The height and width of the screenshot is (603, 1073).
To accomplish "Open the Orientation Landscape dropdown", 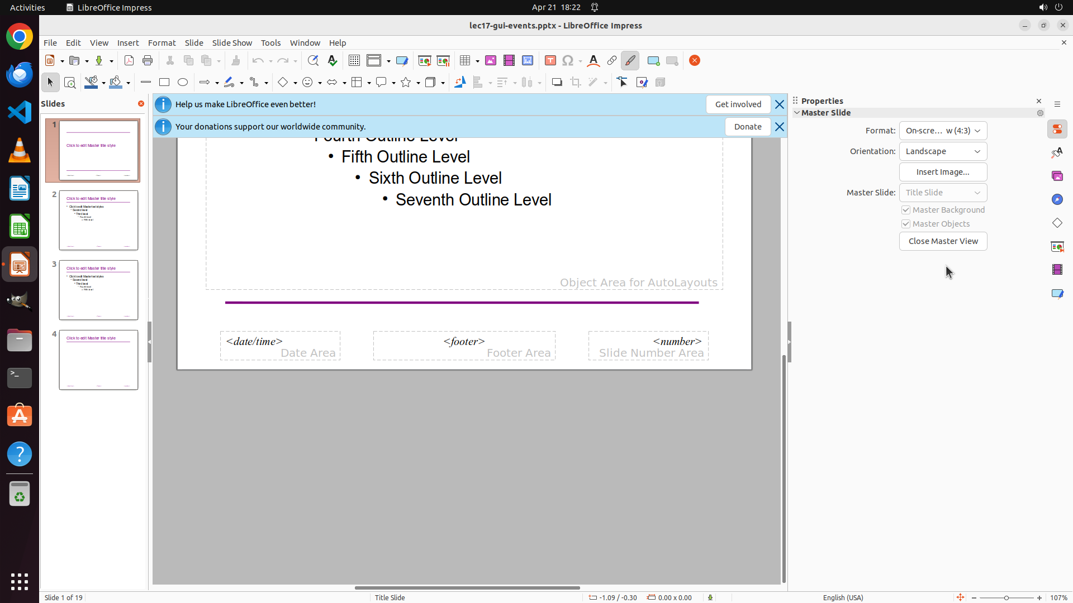I will coord(943,151).
